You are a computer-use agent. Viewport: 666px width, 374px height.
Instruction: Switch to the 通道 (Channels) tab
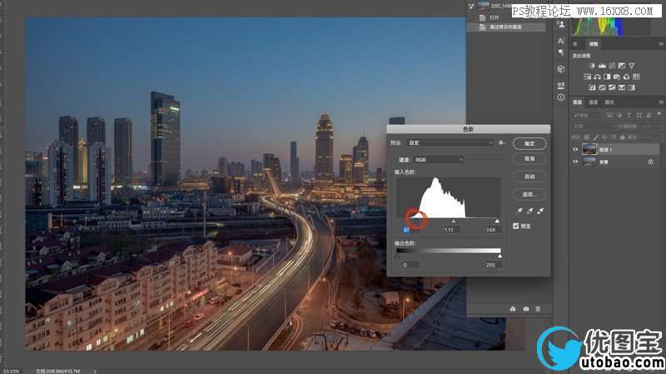pos(594,102)
